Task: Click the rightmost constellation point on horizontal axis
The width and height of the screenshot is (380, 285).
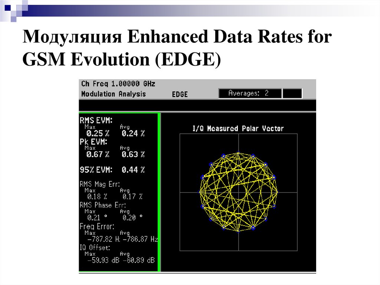Action: click(277, 192)
